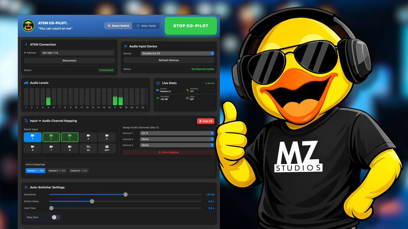Click the Hold Time slider handle
This screenshot has width=408, height=229.
tap(52, 208)
